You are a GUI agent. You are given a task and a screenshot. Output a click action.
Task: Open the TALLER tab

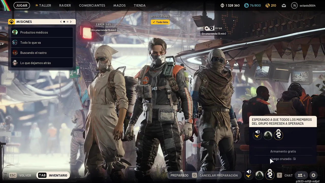coord(43,5)
